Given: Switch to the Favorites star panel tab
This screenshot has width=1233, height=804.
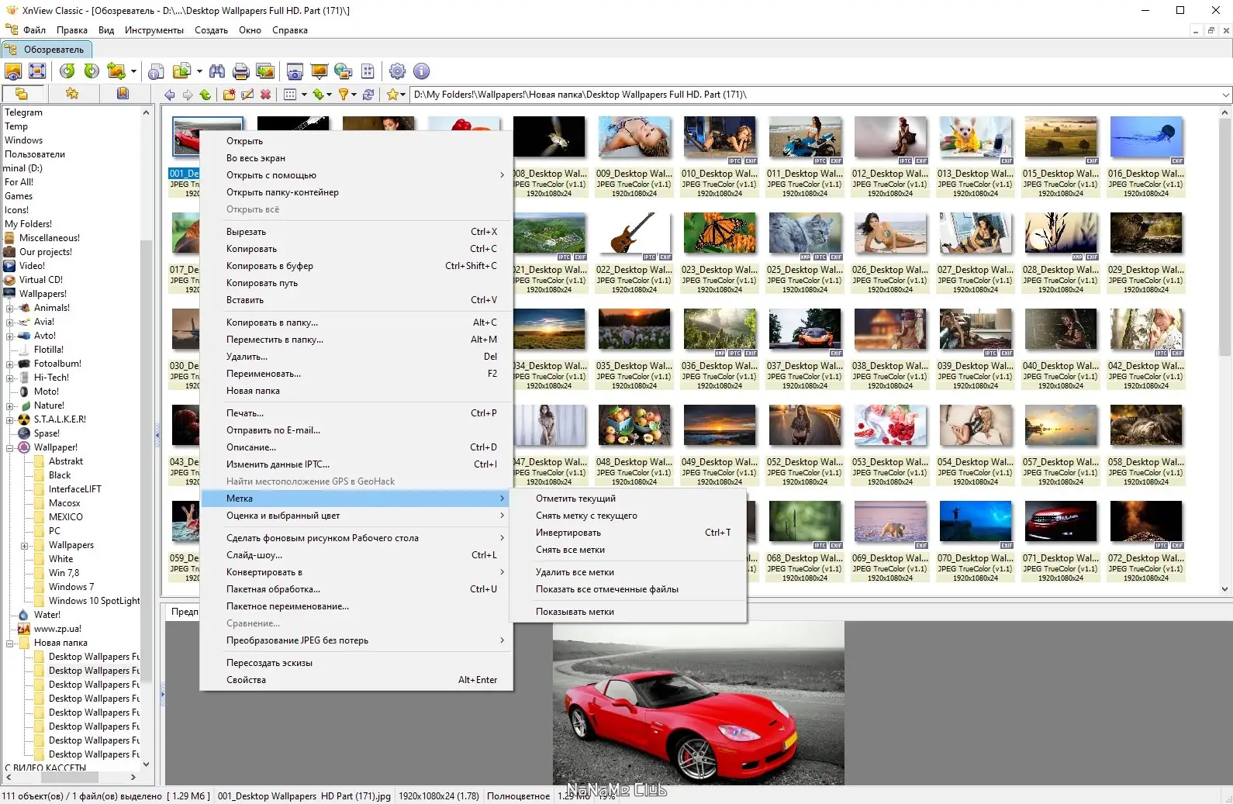Looking at the screenshot, I should pyautogui.click(x=72, y=94).
